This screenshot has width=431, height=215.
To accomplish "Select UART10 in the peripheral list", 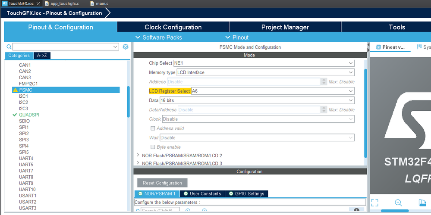I will (x=27, y=189).
